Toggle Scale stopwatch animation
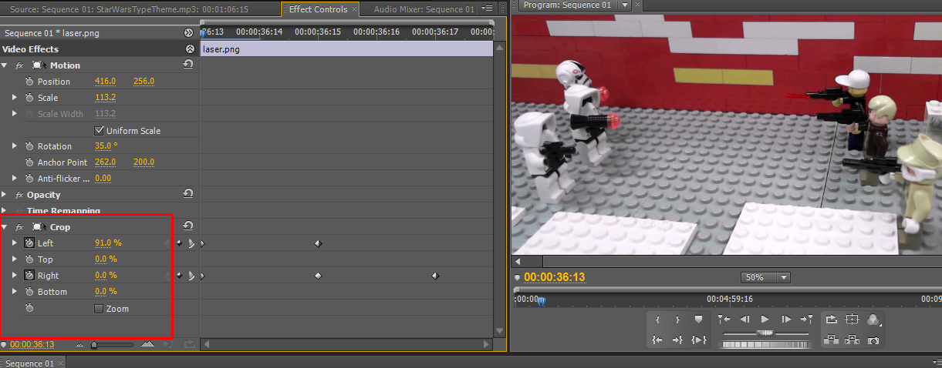Viewport: 942px width, 368px height. click(x=29, y=98)
